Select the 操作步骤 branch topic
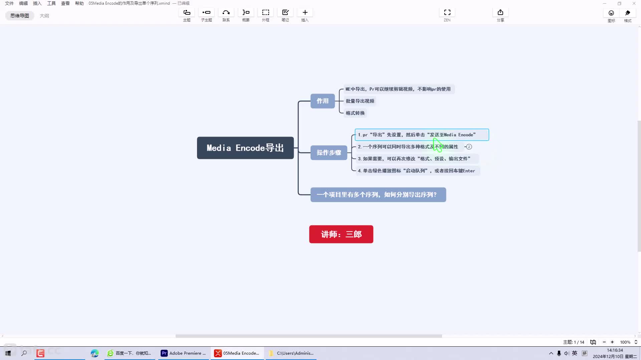The width and height of the screenshot is (641, 360). coord(329,153)
